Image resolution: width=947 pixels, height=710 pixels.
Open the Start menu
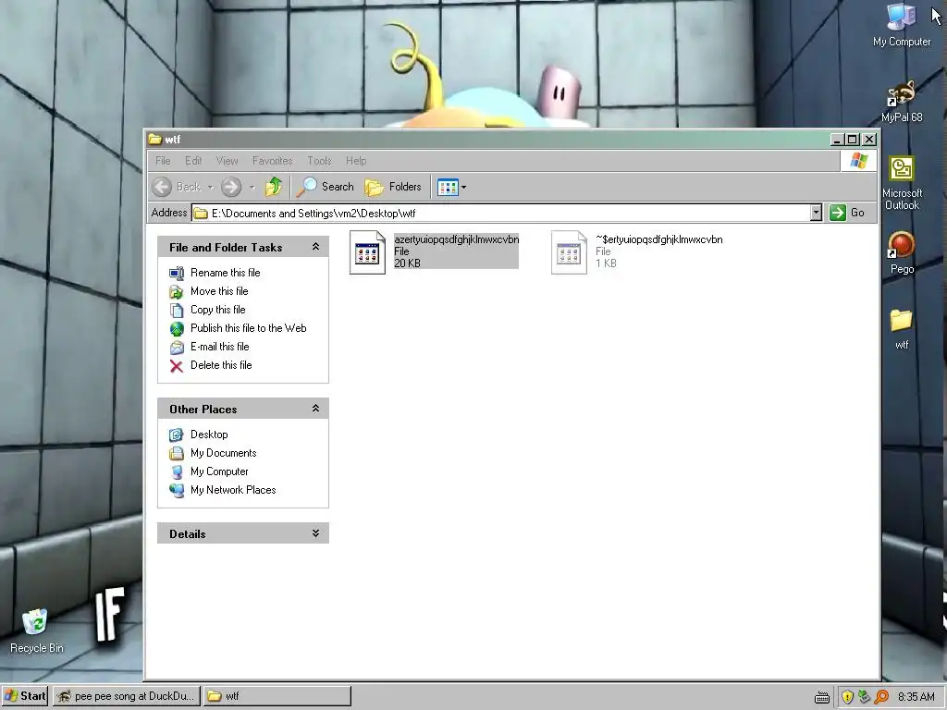tap(25, 696)
